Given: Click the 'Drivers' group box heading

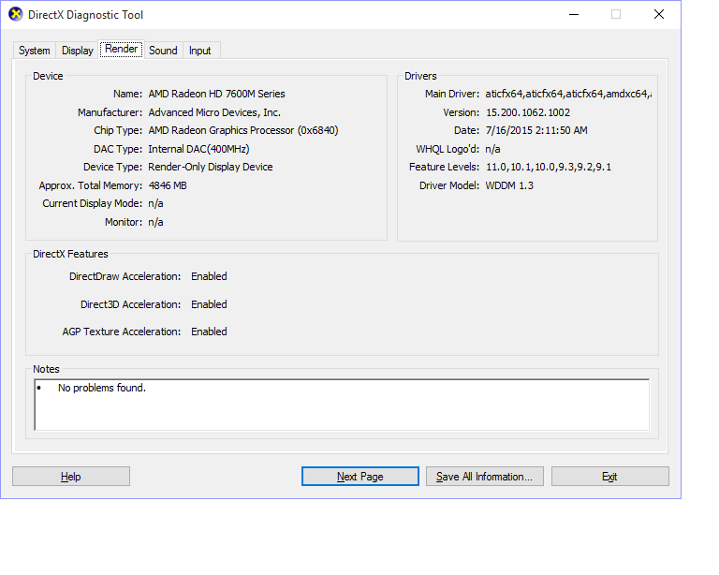Looking at the screenshot, I should click(x=420, y=76).
